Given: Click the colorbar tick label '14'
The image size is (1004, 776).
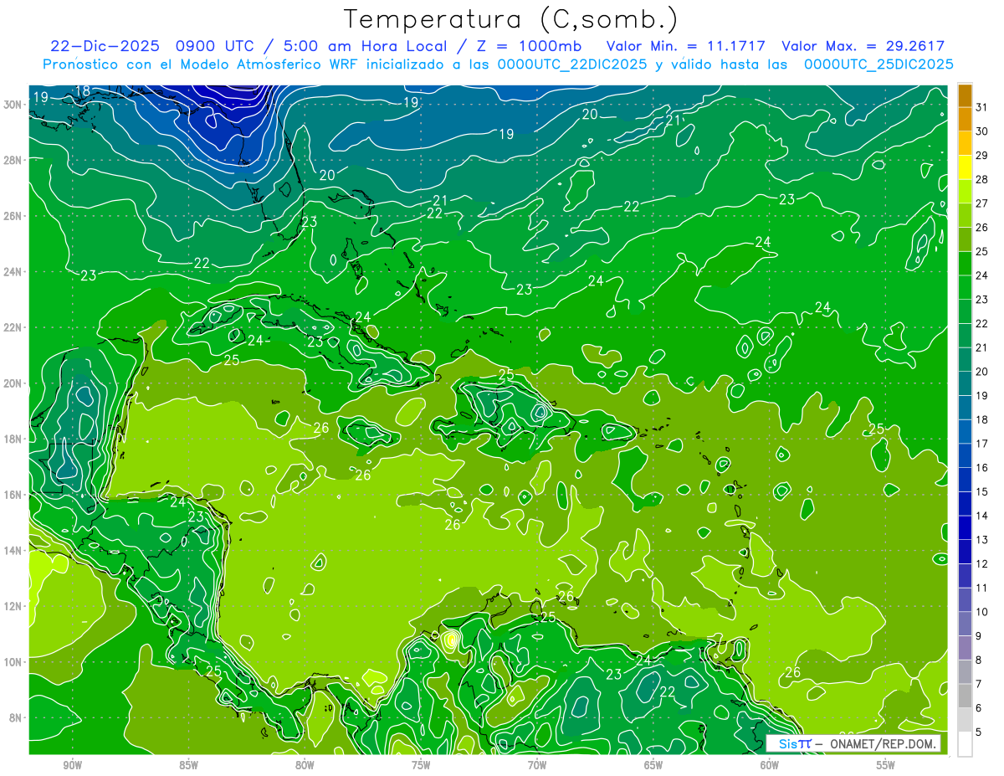Looking at the screenshot, I should point(982,516).
